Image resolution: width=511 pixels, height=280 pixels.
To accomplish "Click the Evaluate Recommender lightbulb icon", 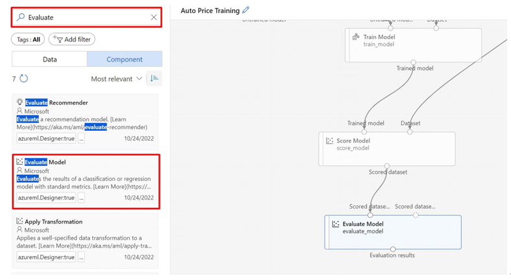I will click(x=20, y=102).
